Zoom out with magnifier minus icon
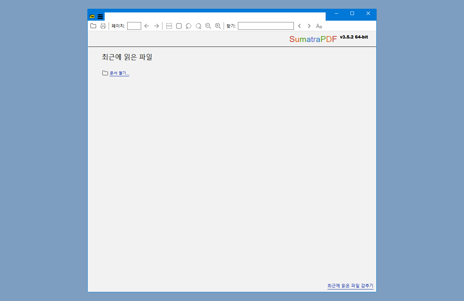 coord(208,26)
